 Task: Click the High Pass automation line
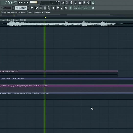click(x=66, y=99)
